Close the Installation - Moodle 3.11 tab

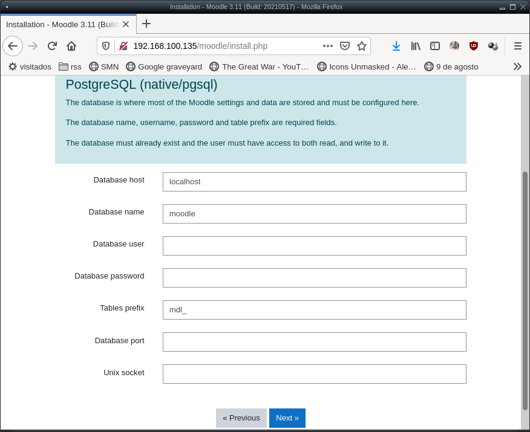point(126,24)
